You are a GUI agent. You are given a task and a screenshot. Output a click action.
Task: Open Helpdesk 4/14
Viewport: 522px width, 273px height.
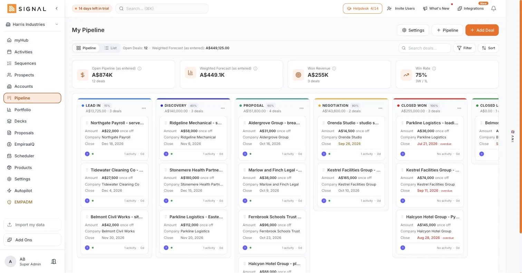[362, 8]
